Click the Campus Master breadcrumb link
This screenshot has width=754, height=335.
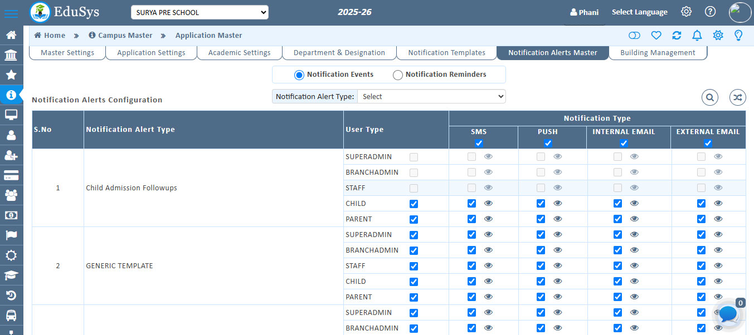point(120,35)
